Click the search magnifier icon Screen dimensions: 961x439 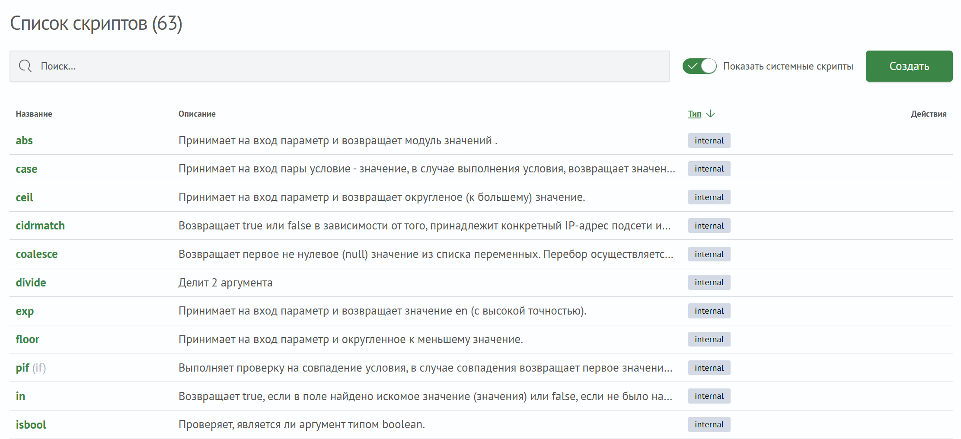pos(25,66)
